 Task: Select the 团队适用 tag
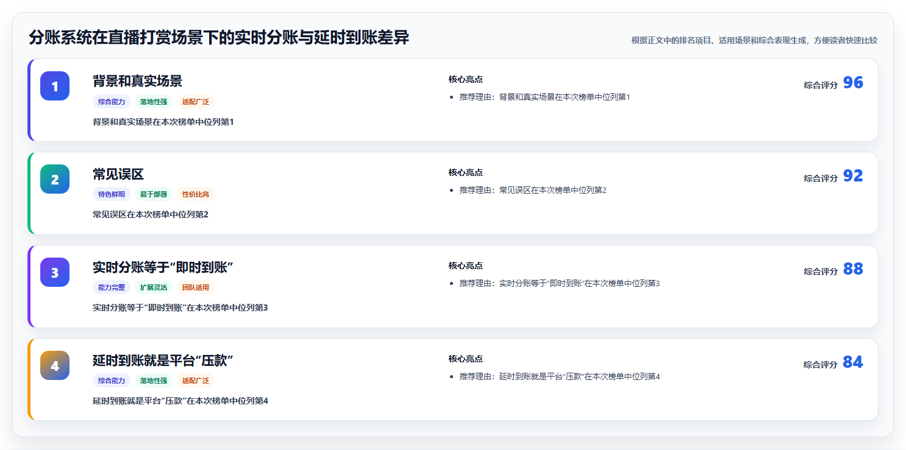(196, 287)
